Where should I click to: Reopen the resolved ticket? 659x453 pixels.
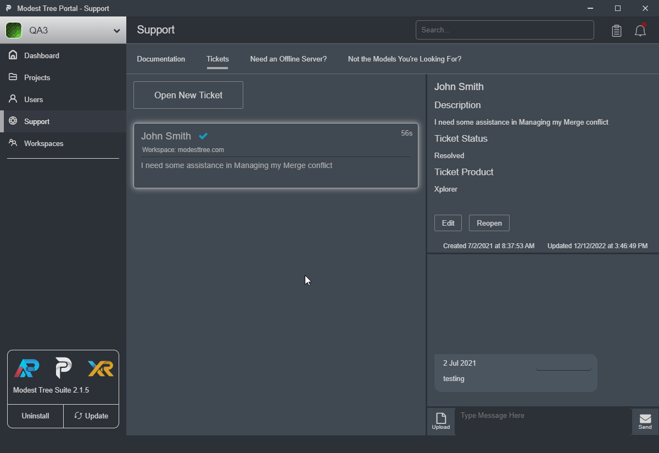point(489,223)
